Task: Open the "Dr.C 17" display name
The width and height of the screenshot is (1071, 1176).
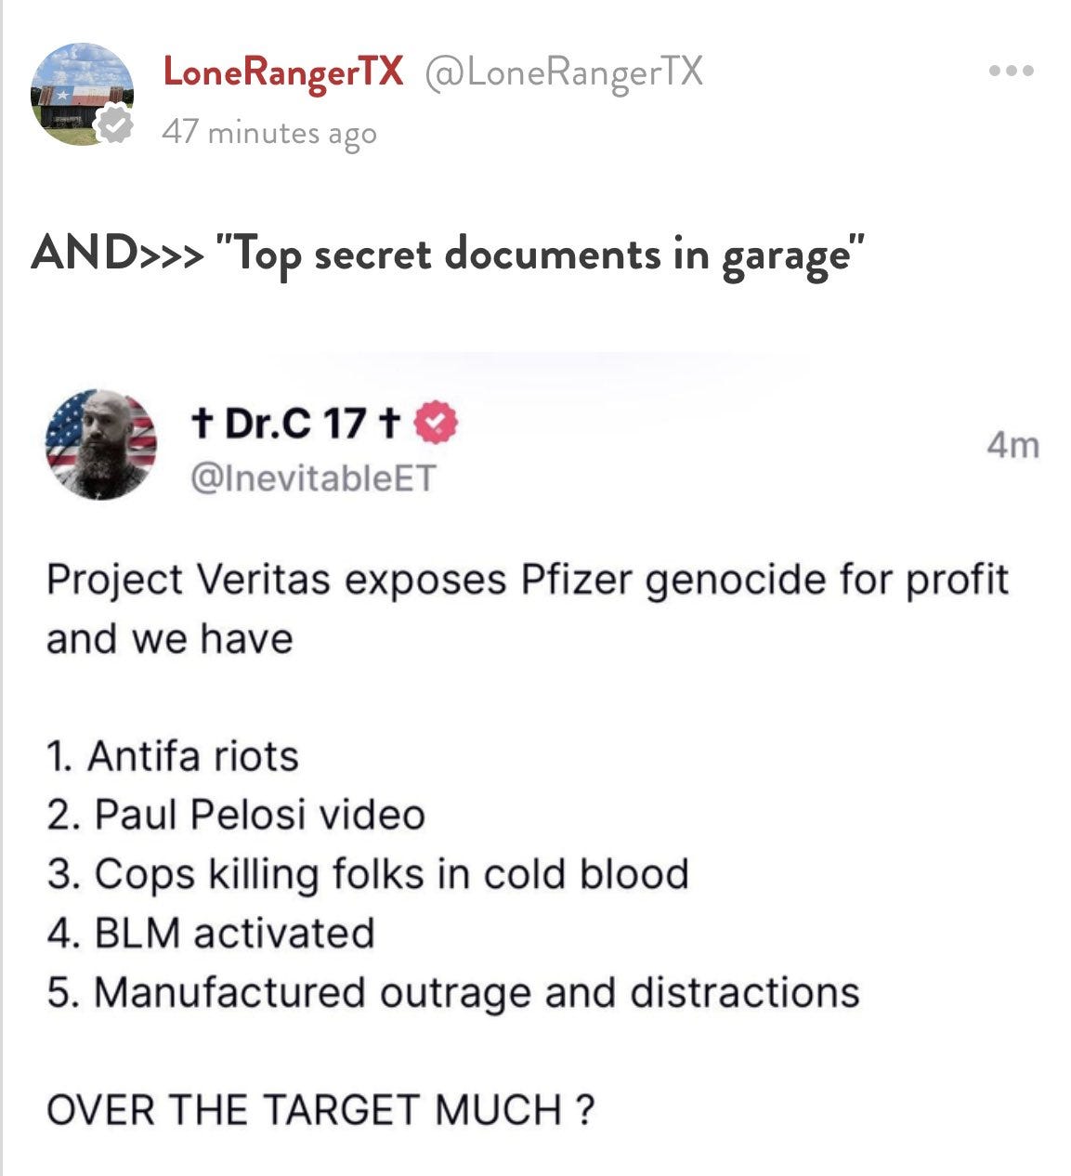Action: pyautogui.click(x=295, y=425)
